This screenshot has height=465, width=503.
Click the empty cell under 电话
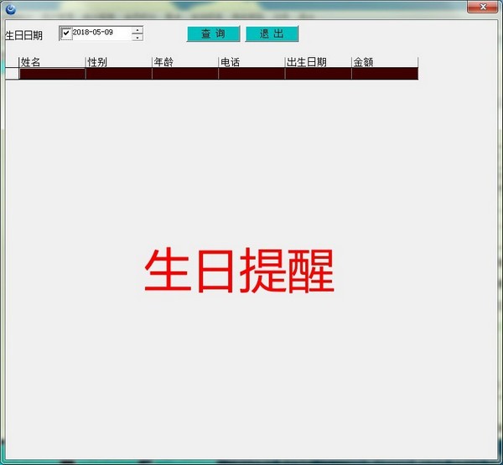coord(251,74)
